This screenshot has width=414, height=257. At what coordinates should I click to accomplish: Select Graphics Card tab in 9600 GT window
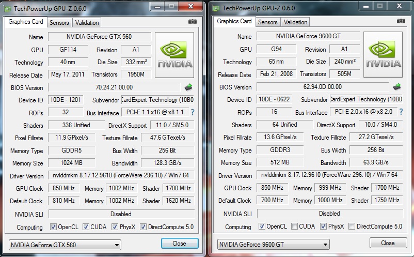point(234,21)
